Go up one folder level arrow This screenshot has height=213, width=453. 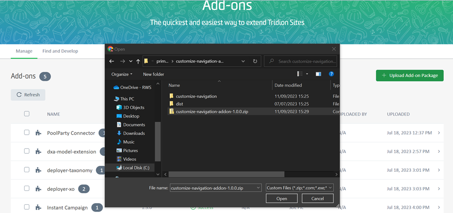138,61
